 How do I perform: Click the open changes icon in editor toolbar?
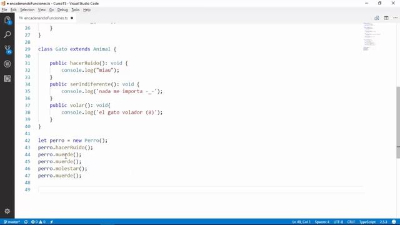pyautogui.click(x=377, y=18)
